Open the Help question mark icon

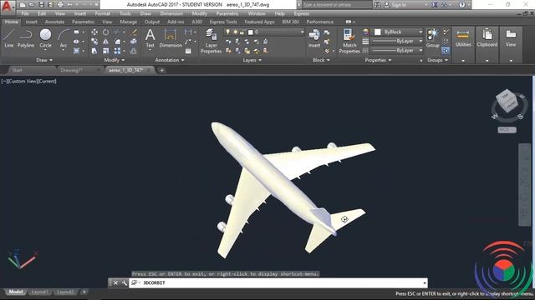tap(461, 5)
